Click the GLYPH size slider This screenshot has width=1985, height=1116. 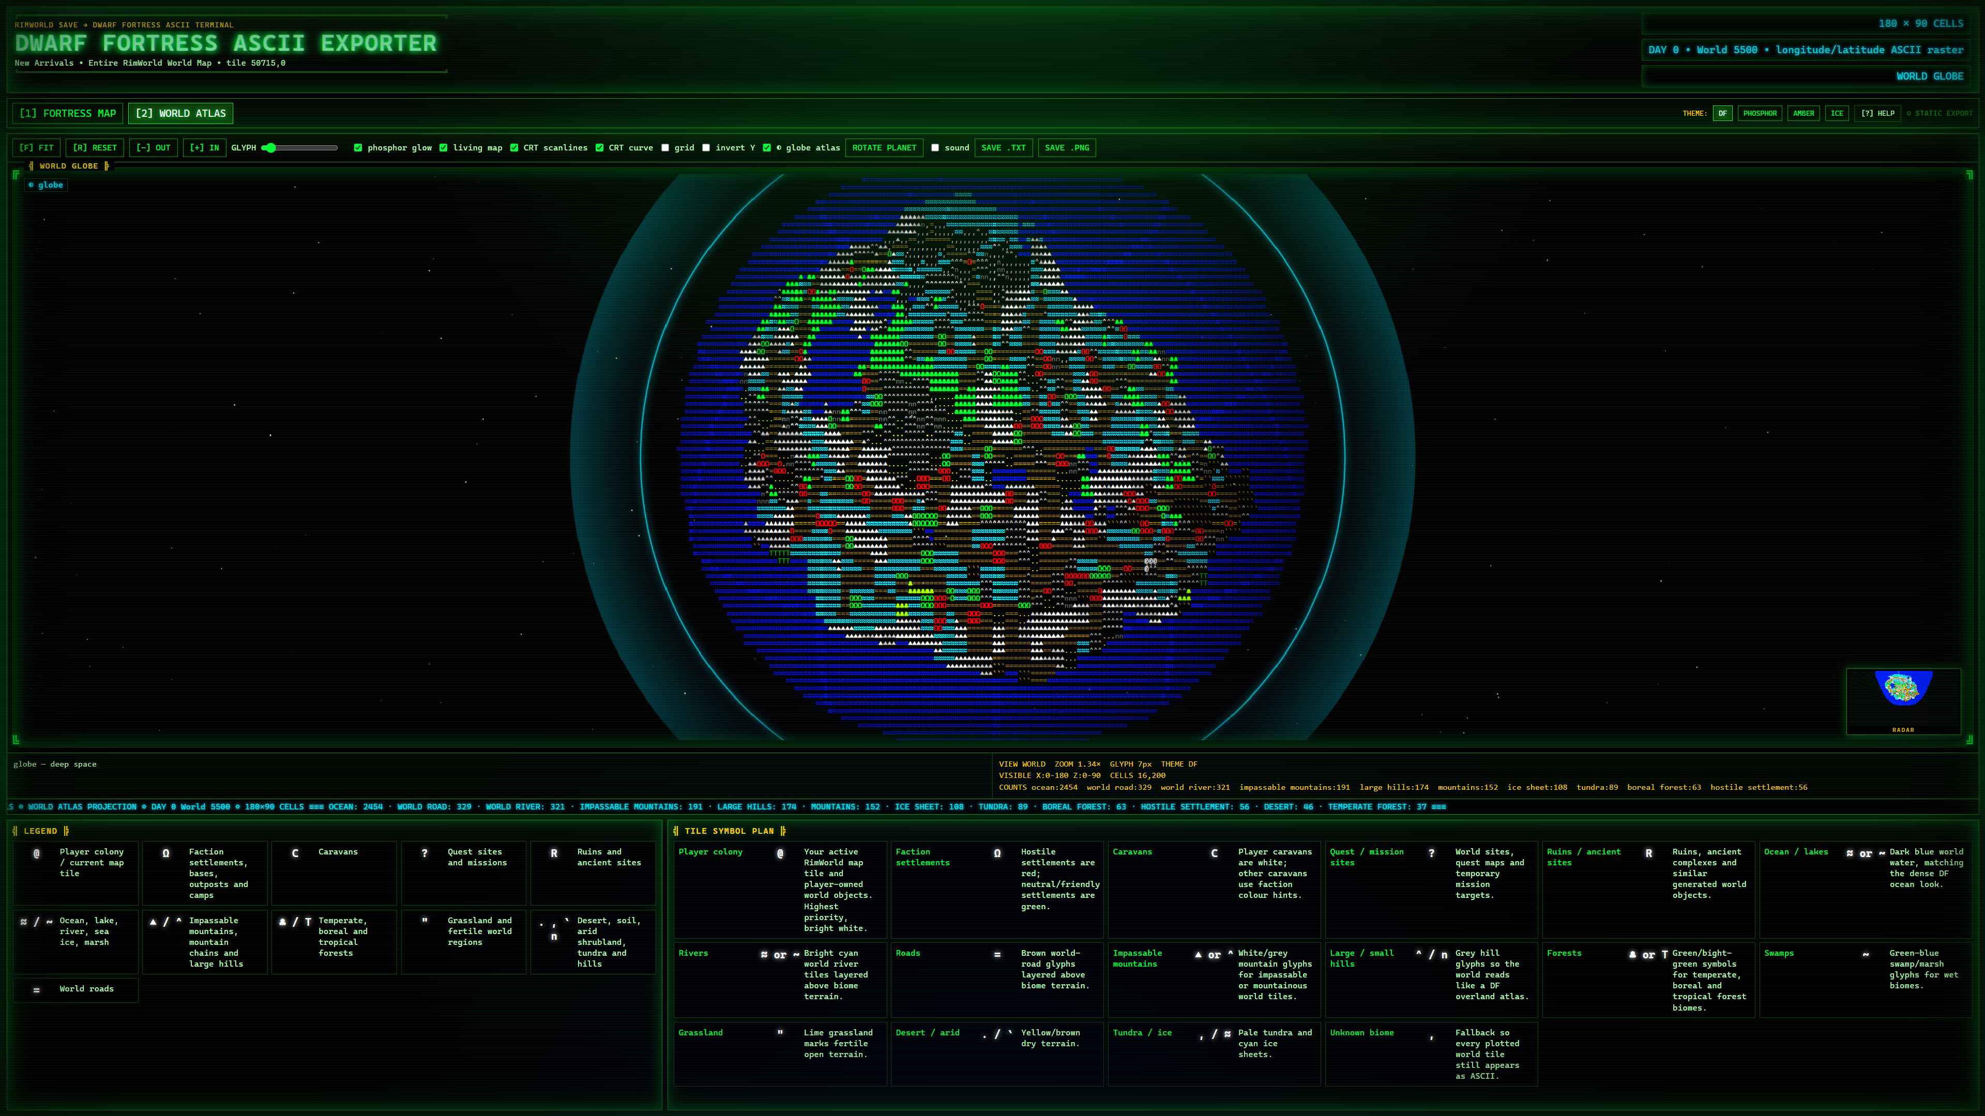tap(300, 148)
